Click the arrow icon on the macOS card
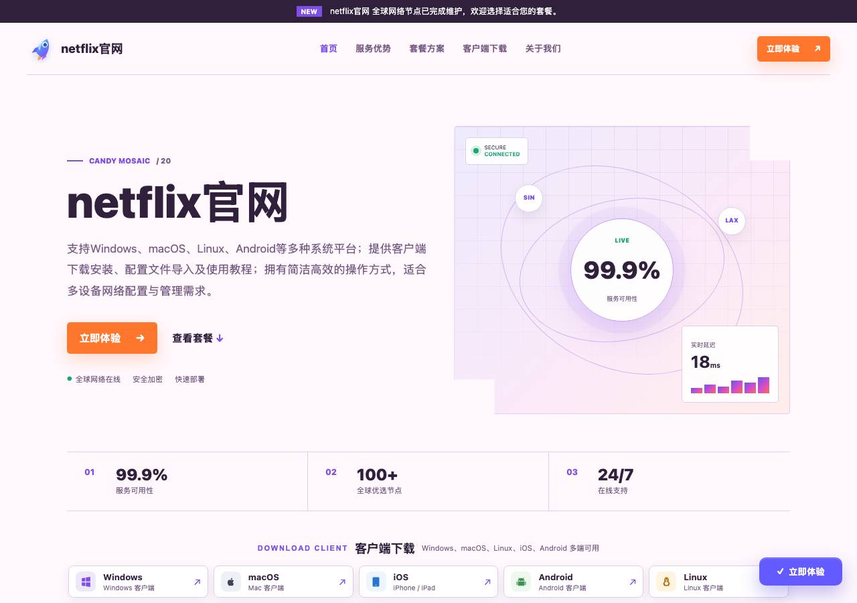This screenshot has width=857, height=603. point(342,582)
